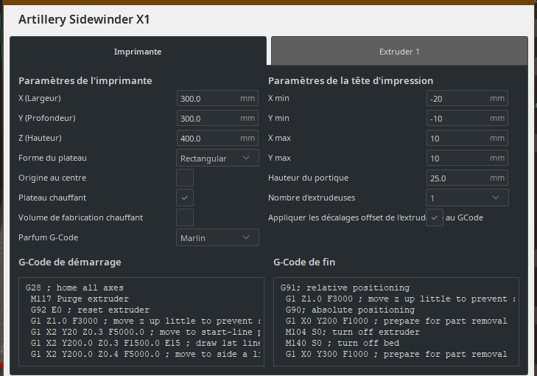The width and height of the screenshot is (537, 376).
Task: Click the 'G90; absolute positioning' line
Action: (x=350, y=310)
